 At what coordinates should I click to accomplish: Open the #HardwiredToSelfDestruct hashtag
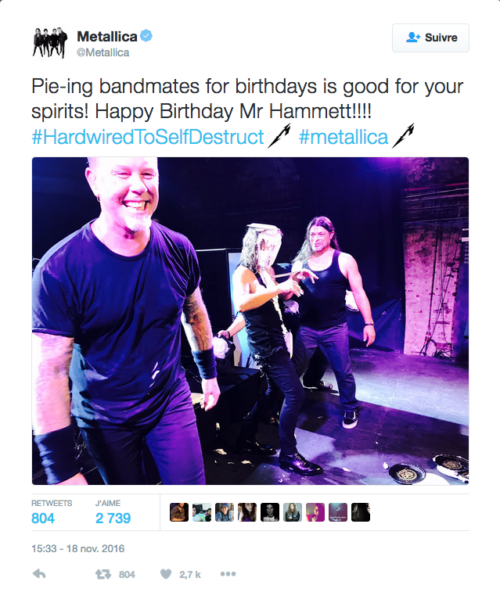pyautogui.click(x=148, y=137)
